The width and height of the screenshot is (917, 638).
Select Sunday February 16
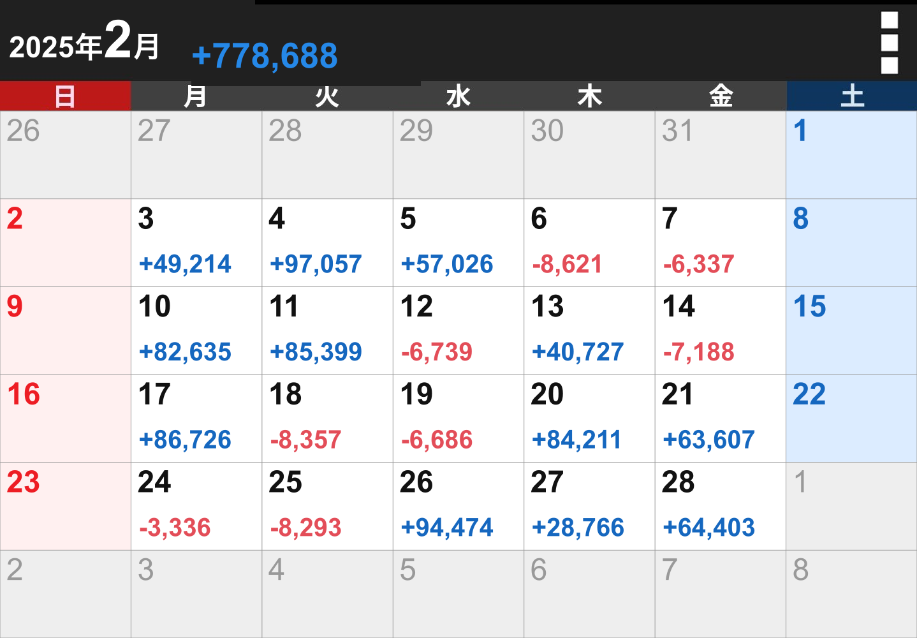point(66,419)
